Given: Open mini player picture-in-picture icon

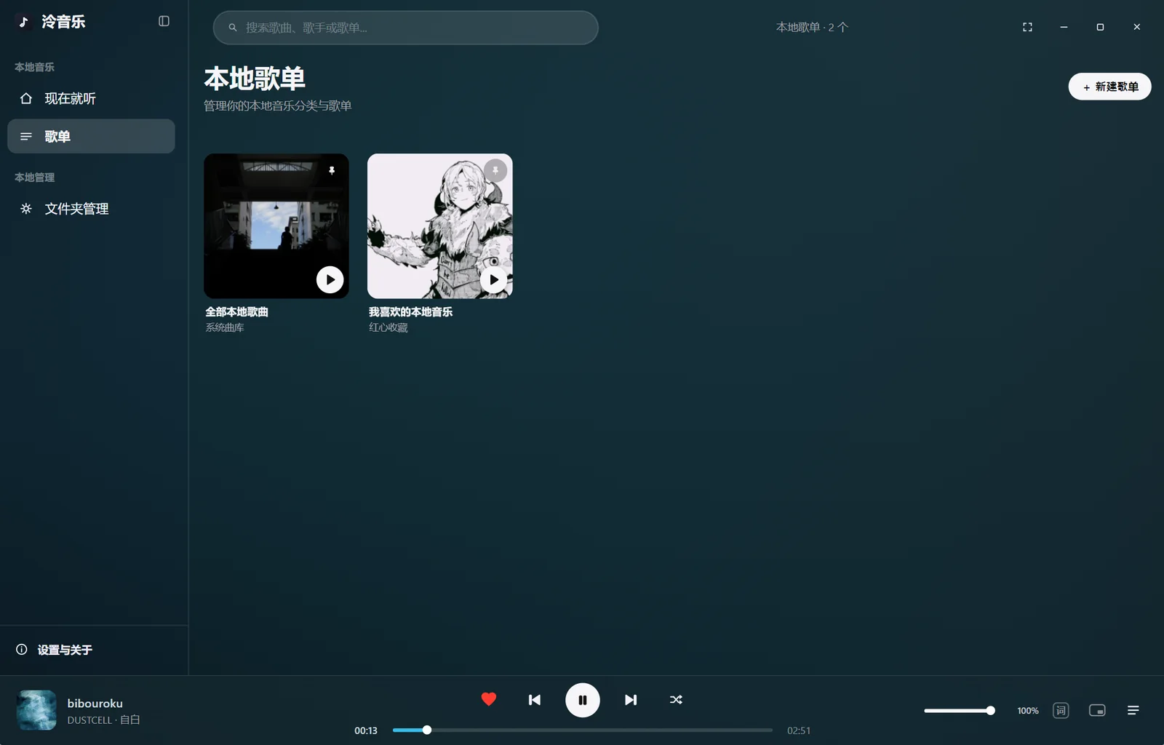Looking at the screenshot, I should coord(1097,710).
